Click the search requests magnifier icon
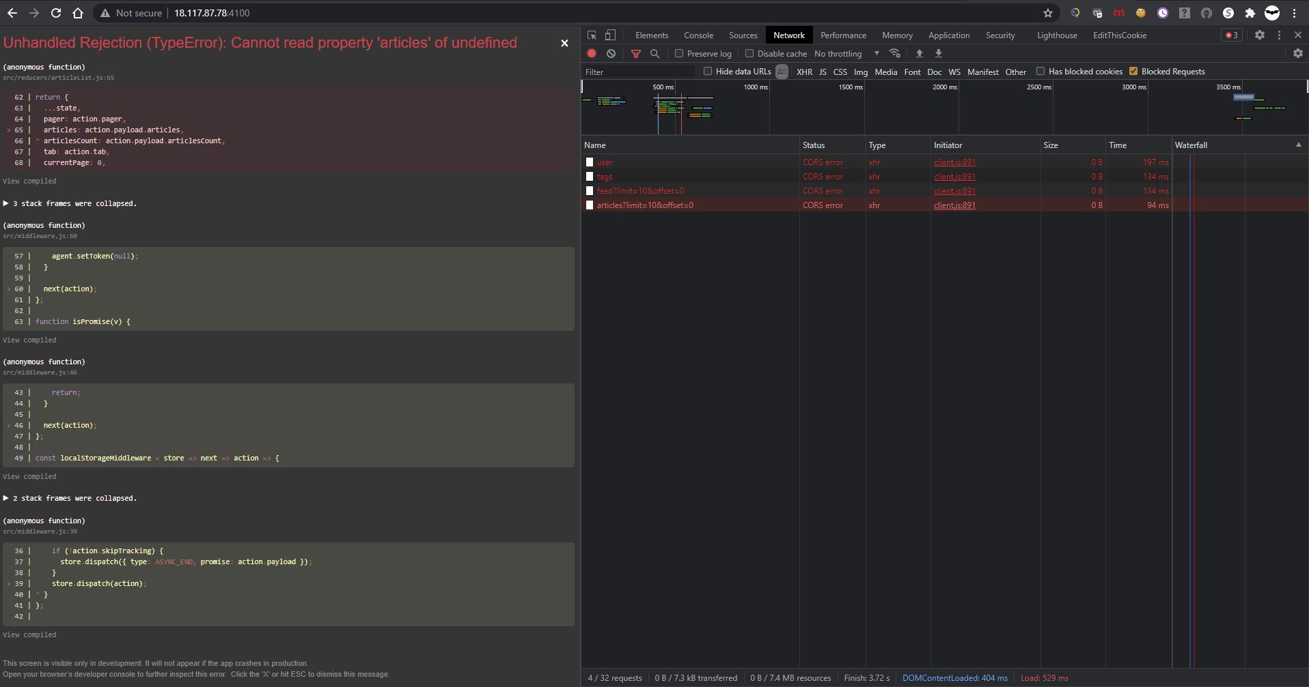The image size is (1309, 687). (x=654, y=53)
